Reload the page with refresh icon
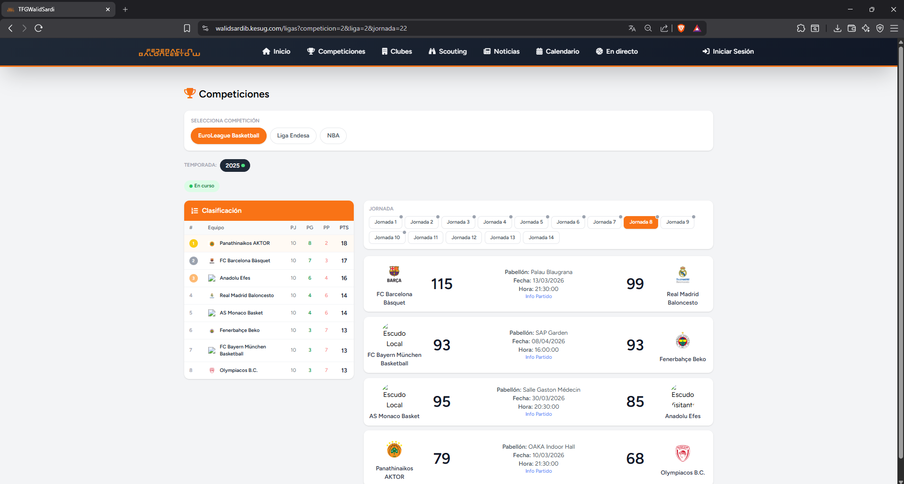 tap(39, 28)
